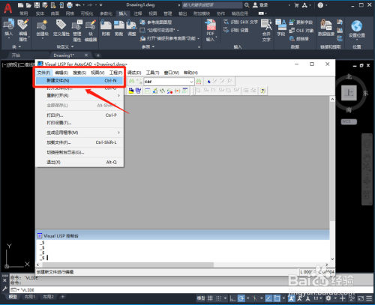The height and width of the screenshot is (305, 375).
Task: Select 加载文件(F)... from the File menu
Action: [79, 142]
